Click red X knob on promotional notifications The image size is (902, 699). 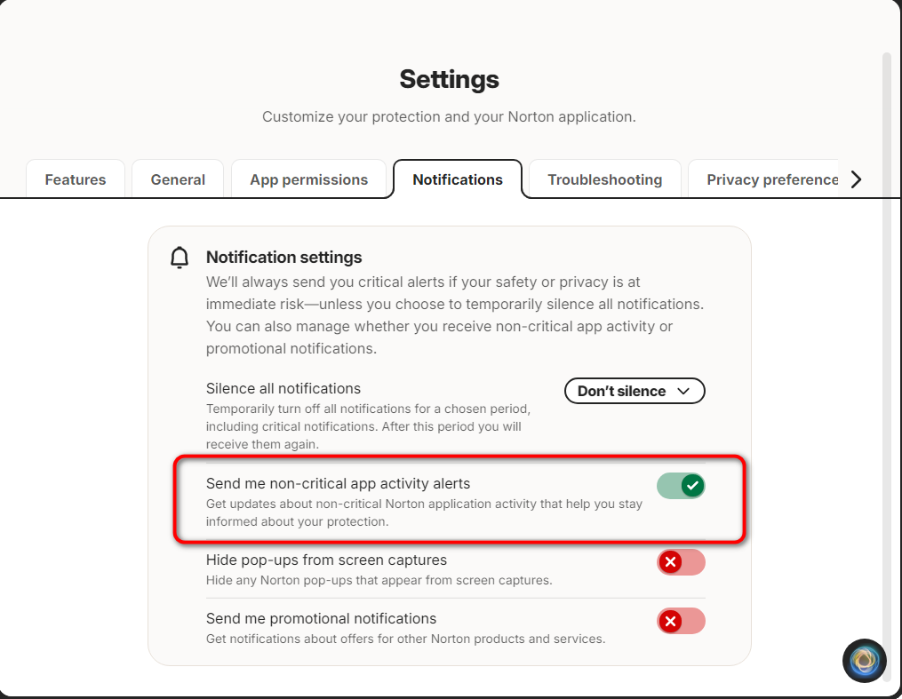pyautogui.click(x=670, y=622)
